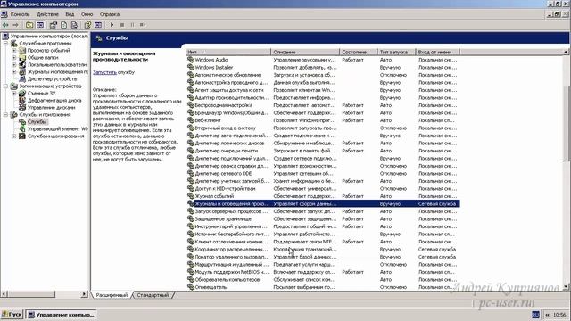The image size is (571, 321).
Task: Select the Диспетчер сетевого DDE service row
Action: (x=323, y=174)
